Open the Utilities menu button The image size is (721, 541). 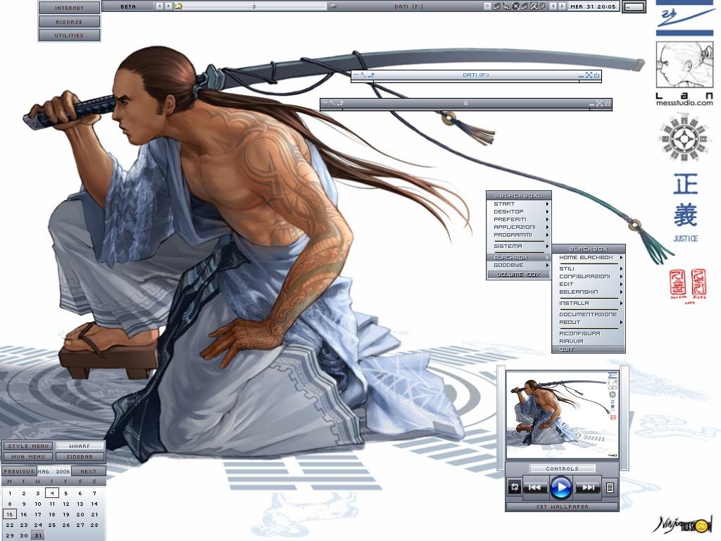(69, 35)
